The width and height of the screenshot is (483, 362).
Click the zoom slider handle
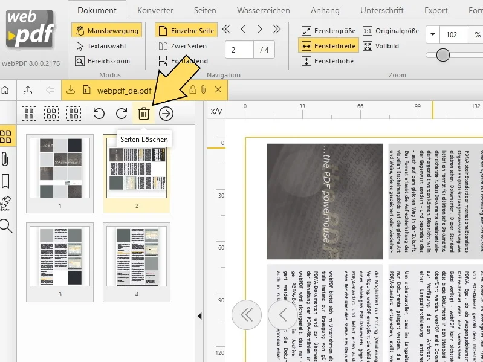(x=443, y=56)
